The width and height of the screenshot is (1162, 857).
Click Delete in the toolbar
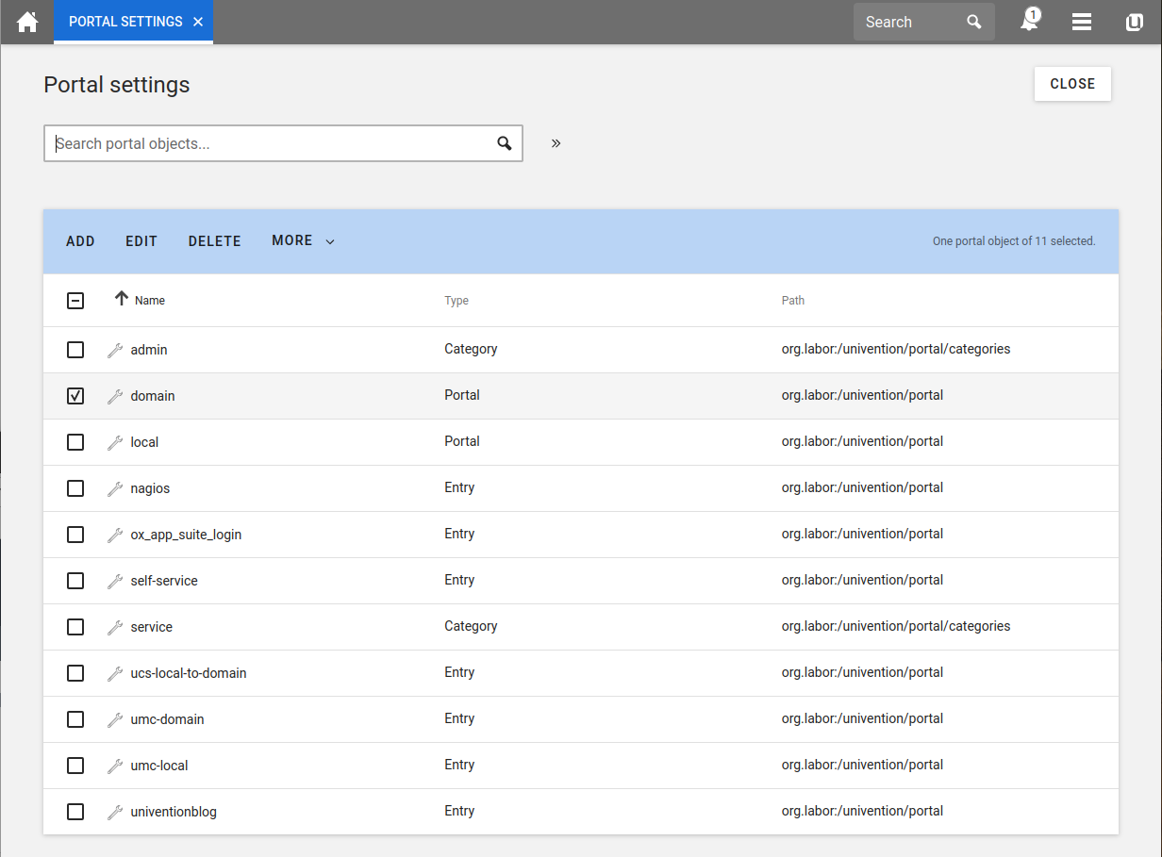pos(214,241)
